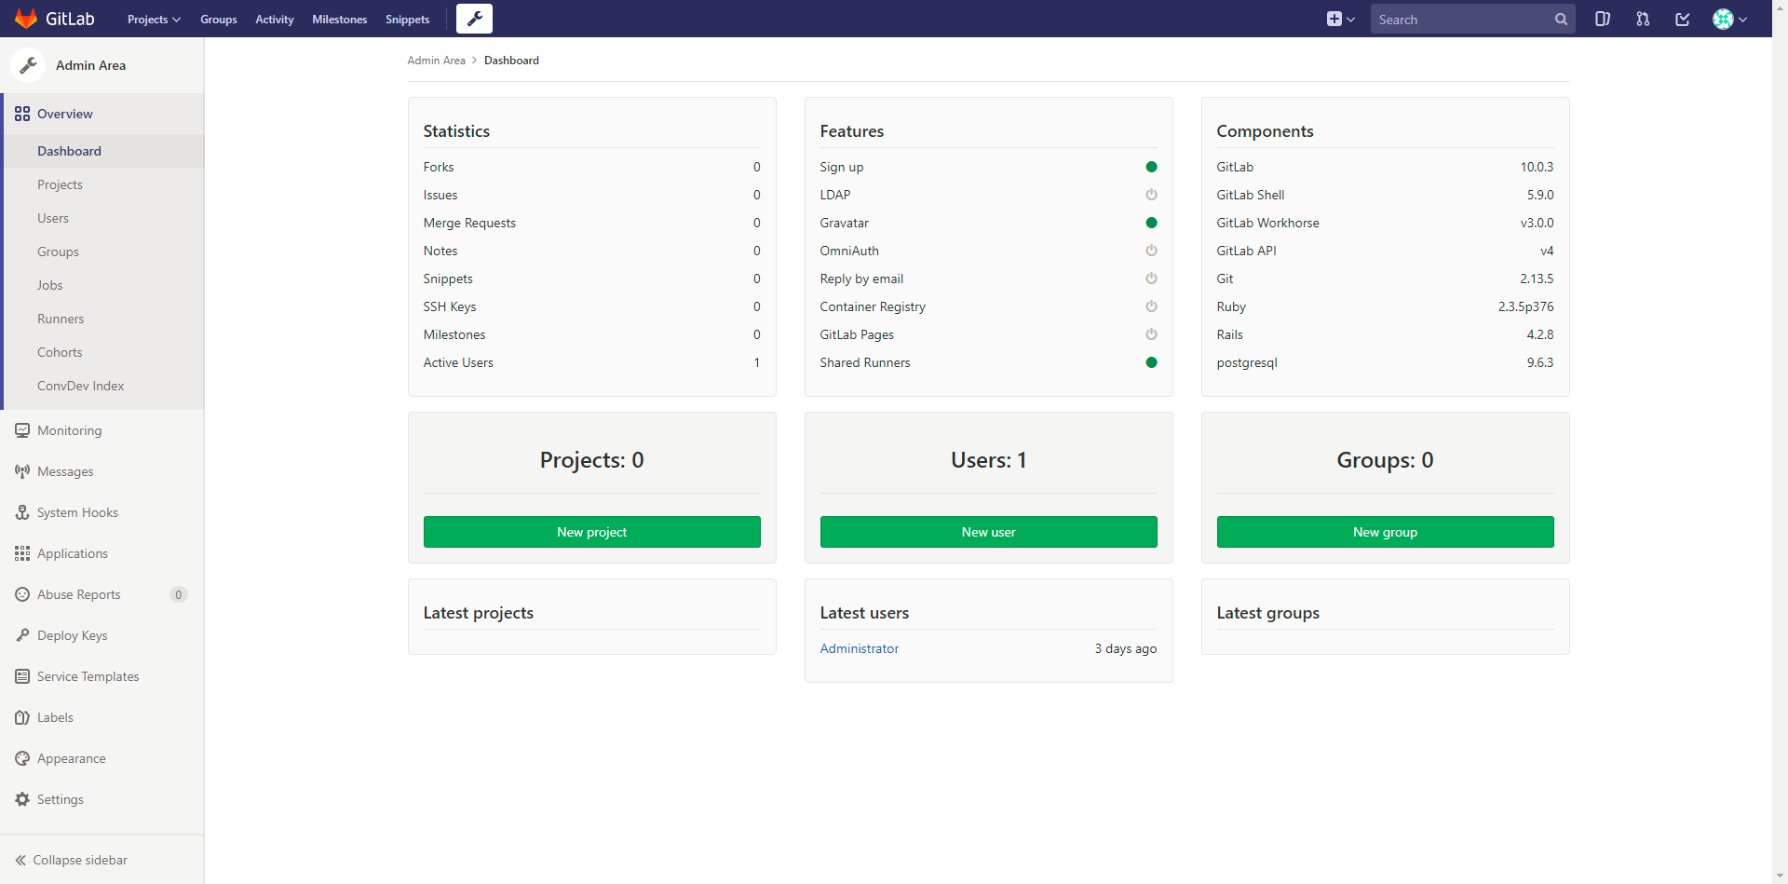This screenshot has width=1788, height=884.
Task: Click the Overview grid icon in sidebar
Action: (x=22, y=114)
